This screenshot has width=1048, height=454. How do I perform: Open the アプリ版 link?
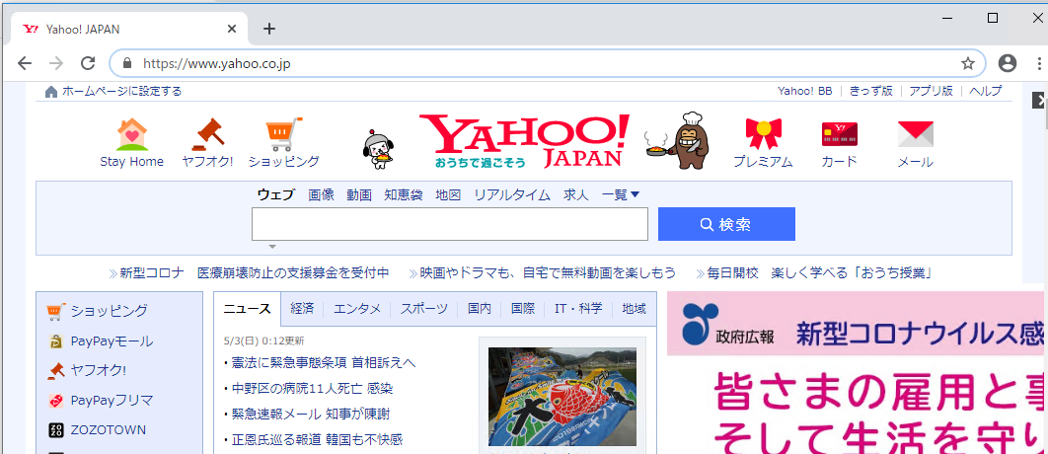[931, 92]
